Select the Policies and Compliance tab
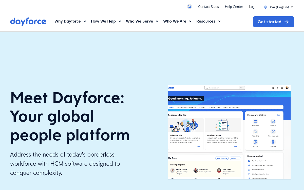Viewport: 304px width, 190px height. 231,107
